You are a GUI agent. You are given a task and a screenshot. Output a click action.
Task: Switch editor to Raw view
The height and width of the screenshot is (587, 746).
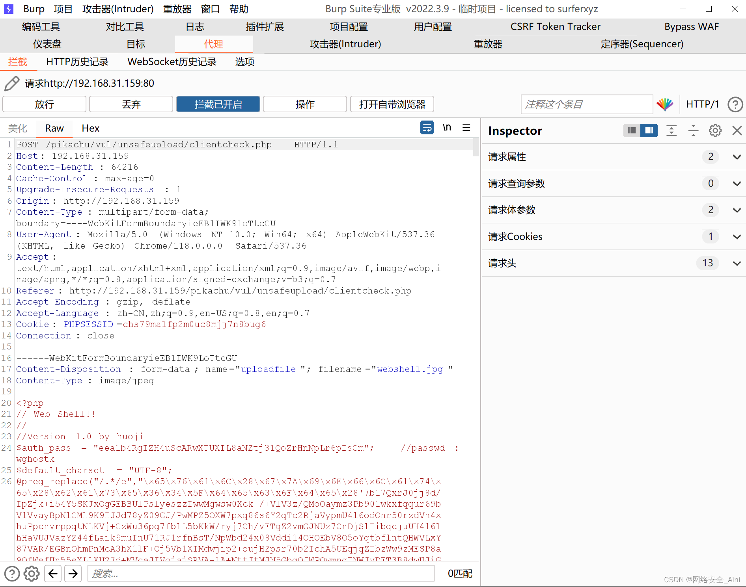[x=54, y=128]
